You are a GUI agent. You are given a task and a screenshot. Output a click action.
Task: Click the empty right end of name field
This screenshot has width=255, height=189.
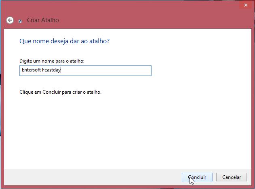click(121, 71)
